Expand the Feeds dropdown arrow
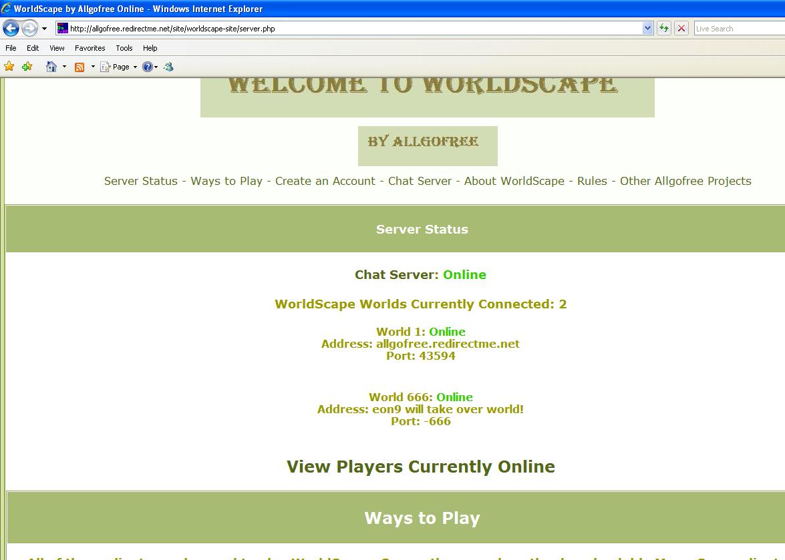The image size is (785, 560). click(93, 67)
